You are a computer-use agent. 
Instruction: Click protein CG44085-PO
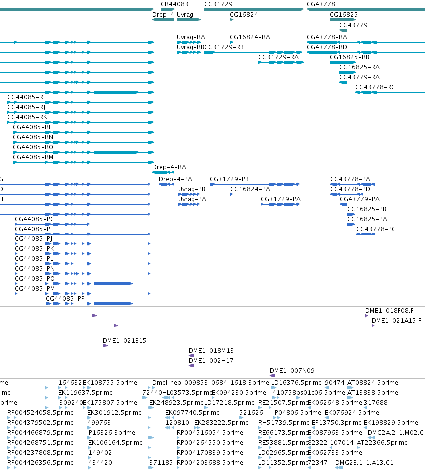tap(35, 279)
